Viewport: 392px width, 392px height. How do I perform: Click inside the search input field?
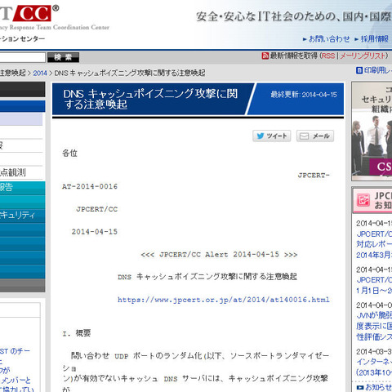(x=22, y=57)
